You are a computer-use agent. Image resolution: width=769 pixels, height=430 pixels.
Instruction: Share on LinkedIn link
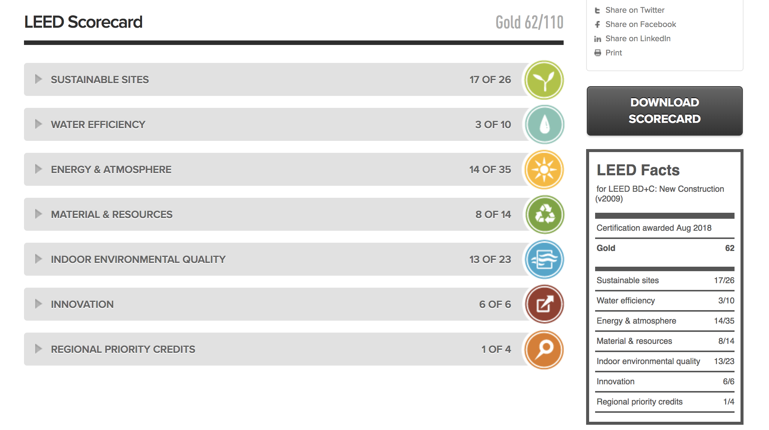(x=638, y=39)
